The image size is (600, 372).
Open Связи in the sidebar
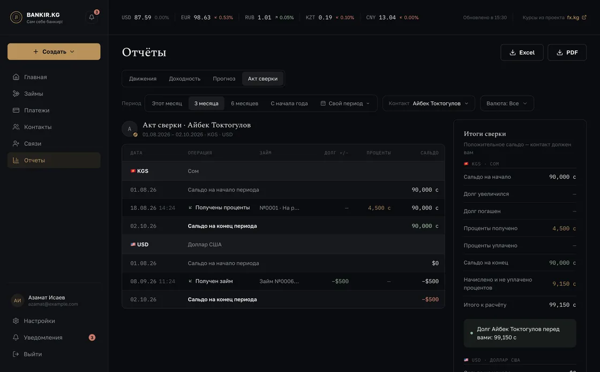click(54, 143)
